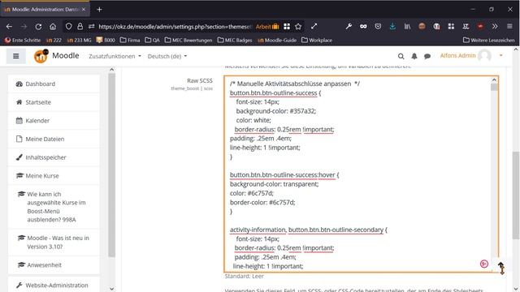Screen dimensions: 520x292
Task: Open Kalender in side menu
Action: pos(54,121)
